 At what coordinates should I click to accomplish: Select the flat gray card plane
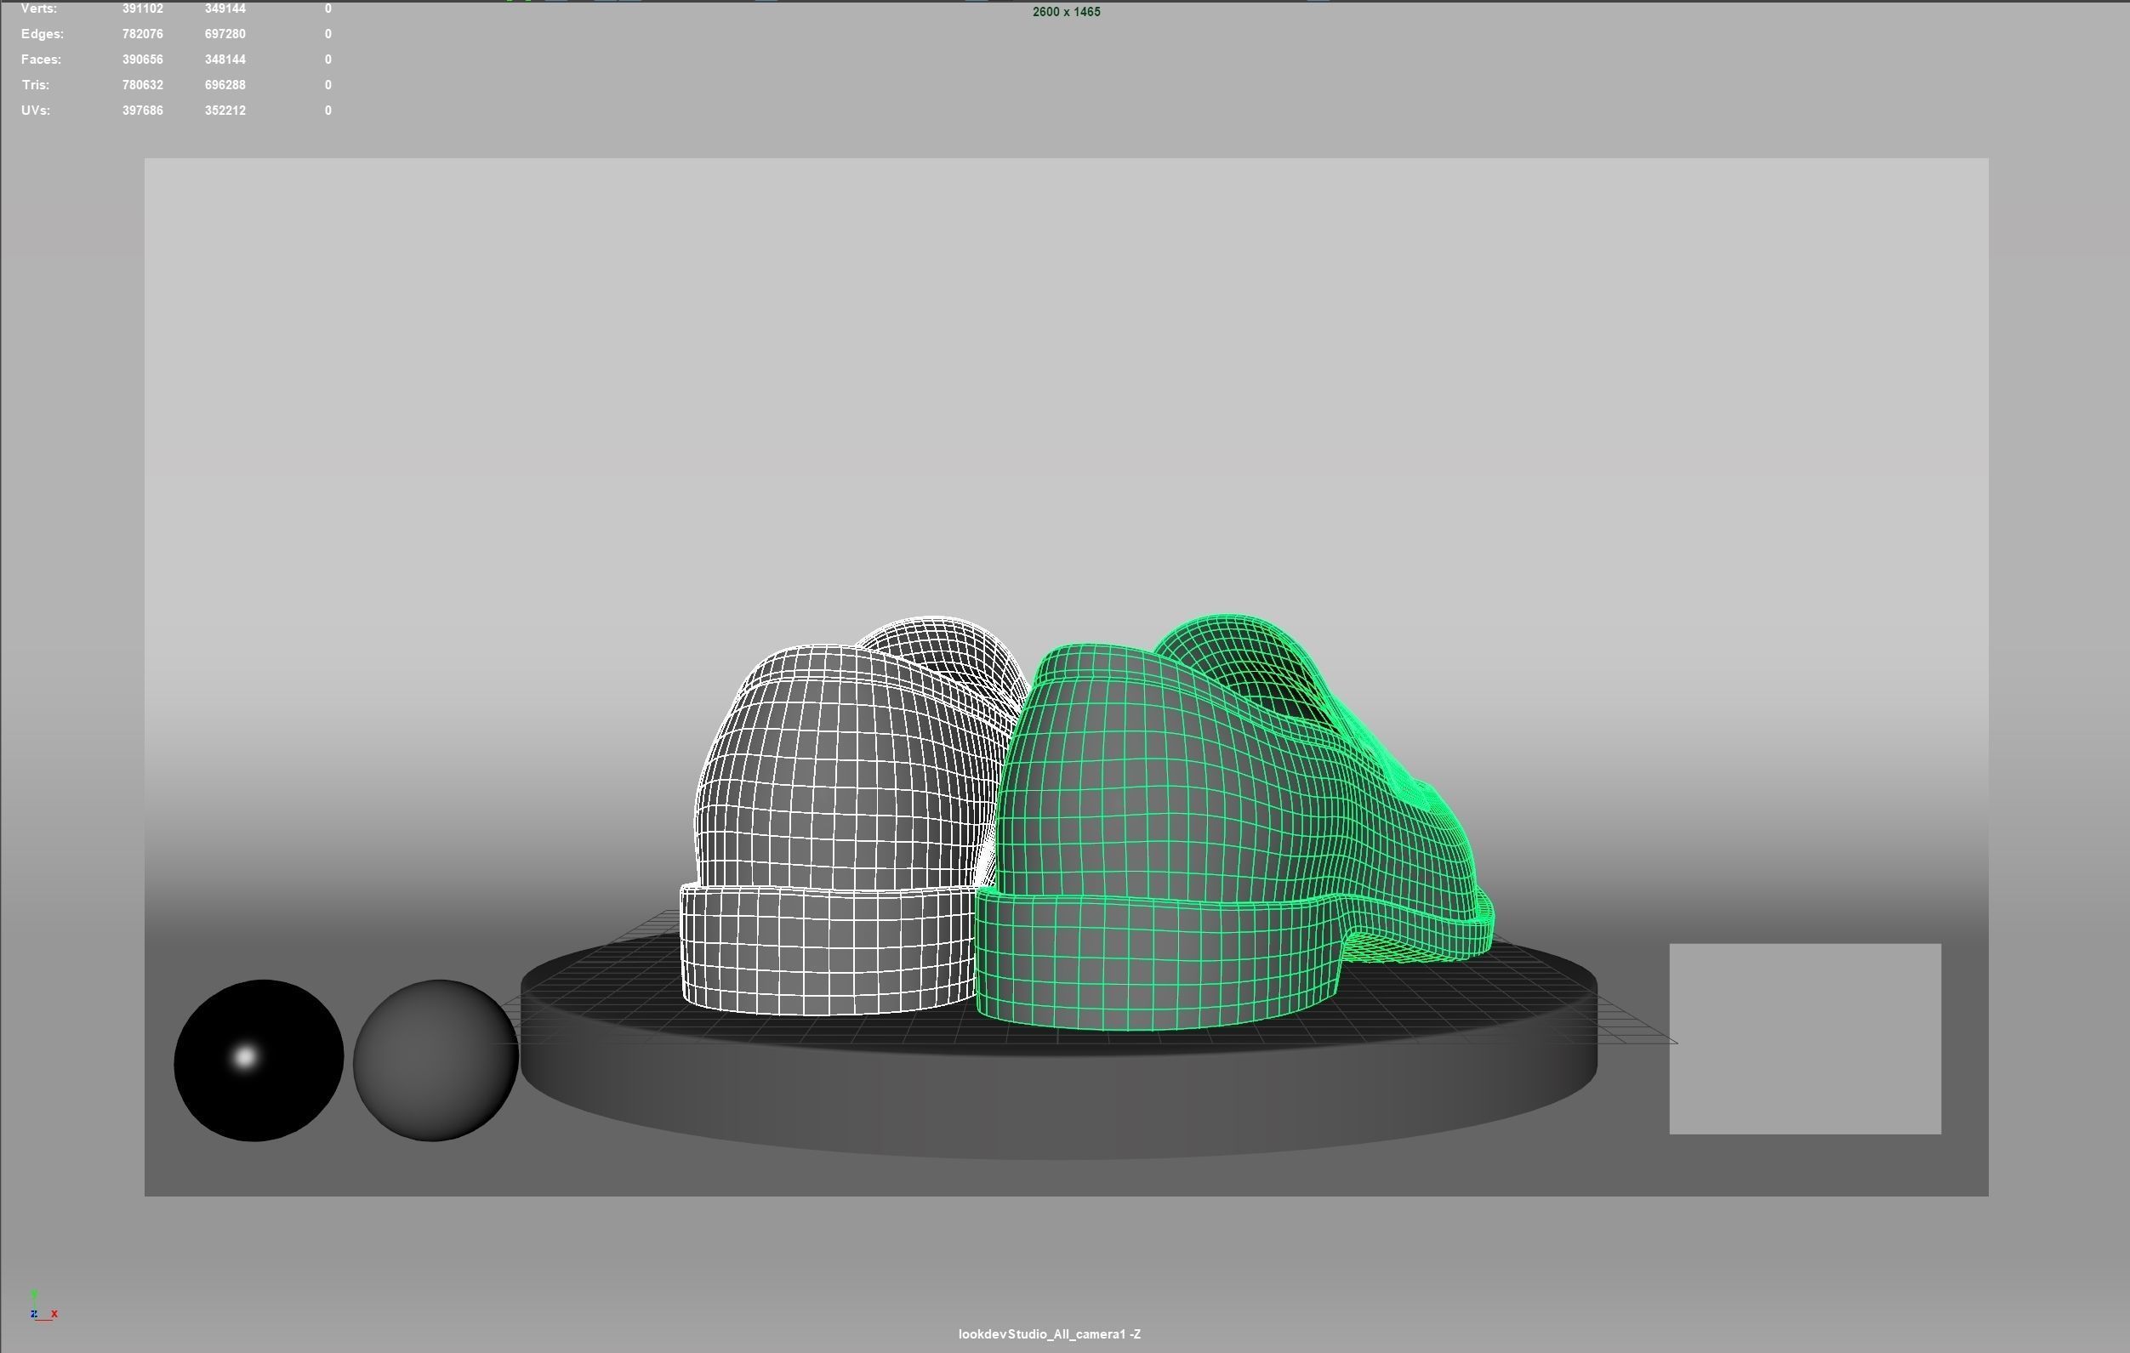(1805, 1039)
